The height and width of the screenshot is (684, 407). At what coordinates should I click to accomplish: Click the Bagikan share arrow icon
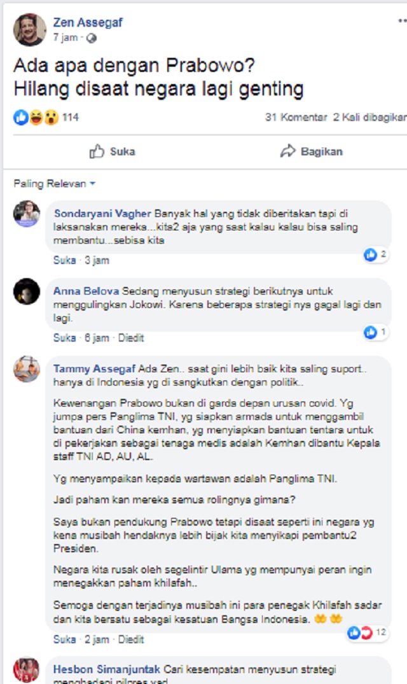(287, 151)
